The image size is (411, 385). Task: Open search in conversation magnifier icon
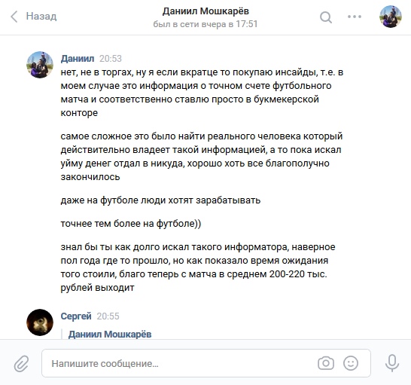326,17
